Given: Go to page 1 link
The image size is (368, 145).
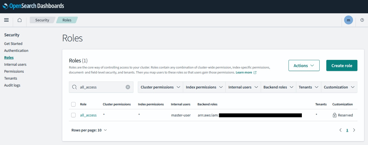Looking at the screenshot, I should coord(347,130).
